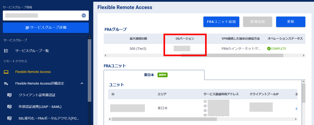This screenshot has width=314, height=125.
Task: Click the list icon beside サービスグループ一覧
Action: [6, 51]
